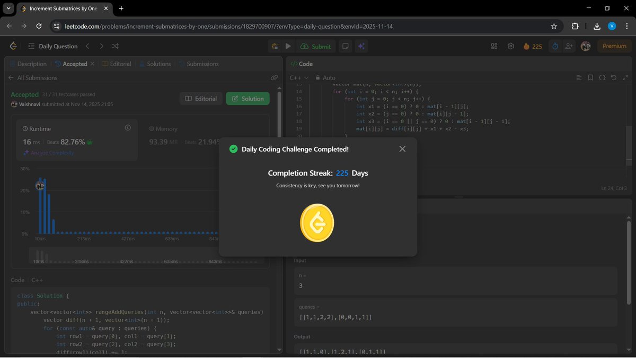Run the code using the play icon

(x=288, y=46)
